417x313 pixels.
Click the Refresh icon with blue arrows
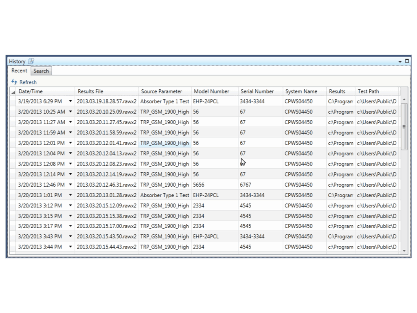tap(14, 82)
